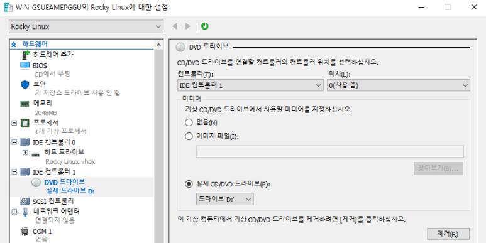Close the settings window
This screenshot has height=243, width=486.
(x=474, y=7)
